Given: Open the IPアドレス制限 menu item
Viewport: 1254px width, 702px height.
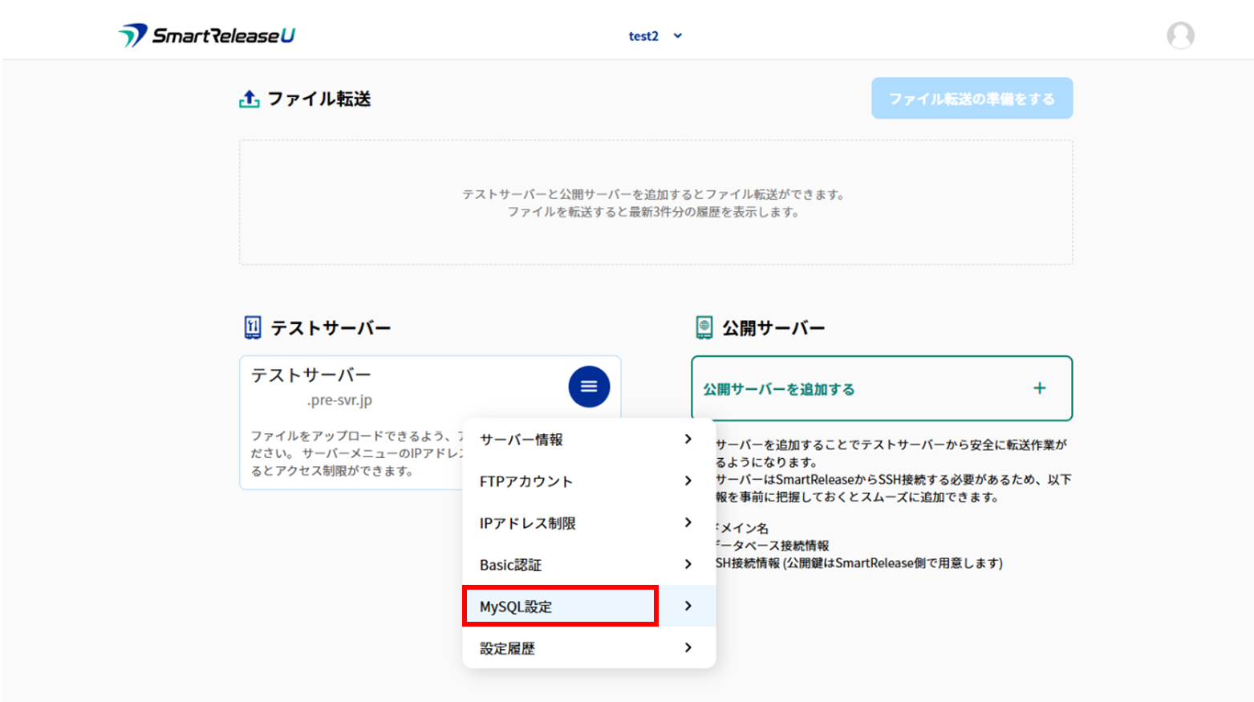Looking at the screenshot, I should click(x=527, y=523).
